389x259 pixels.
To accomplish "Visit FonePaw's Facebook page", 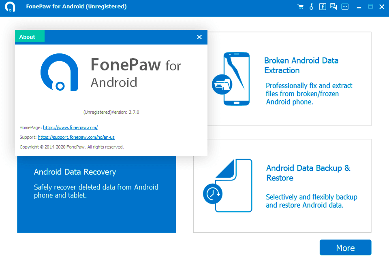I will tap(323, 6).
